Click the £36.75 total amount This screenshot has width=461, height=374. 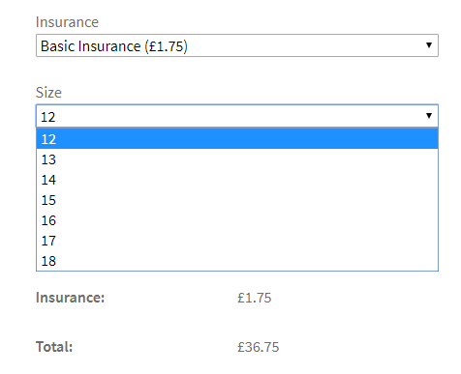[258, 347]
